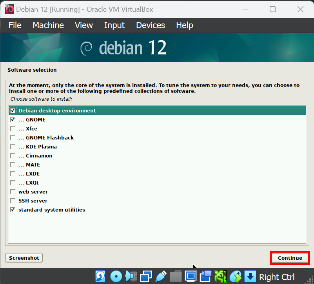Click the '... KDE Plasma' row label

(38, 147)
